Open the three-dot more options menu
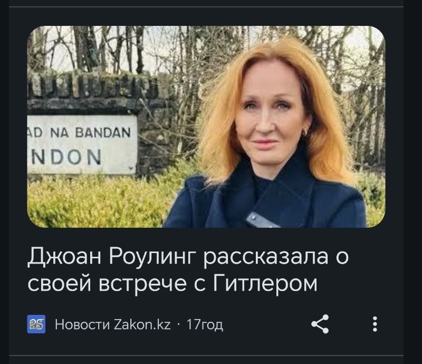The image size is (422, 364). (x=375, y=324)
